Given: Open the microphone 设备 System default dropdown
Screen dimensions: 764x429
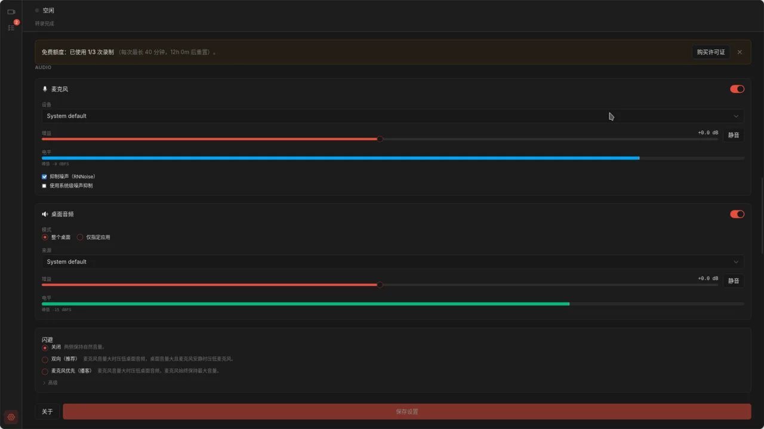Looking at the screenshot, I should click(x=393, y=116).
